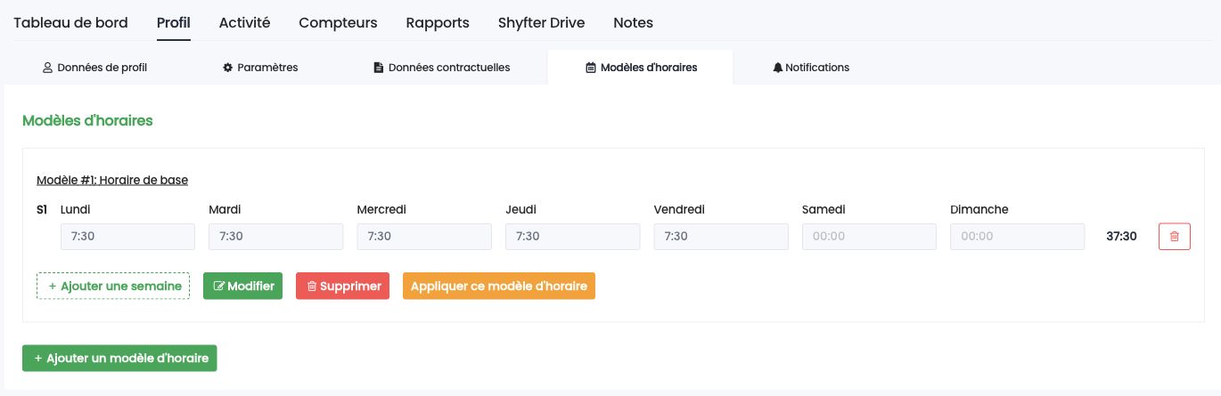Open the Notifications sub-tab
The image size is (1221, 396).
click(811, 67)
